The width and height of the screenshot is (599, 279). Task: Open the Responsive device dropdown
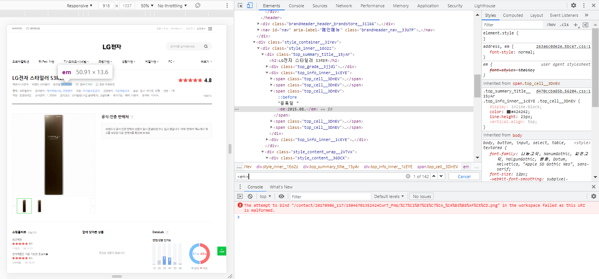80,6
